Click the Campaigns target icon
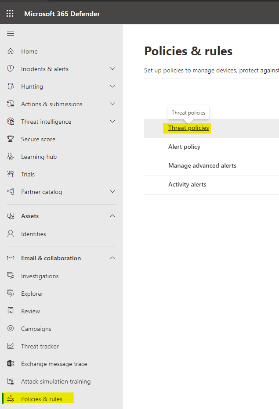This screenshot has height=409, width=279. pyautogui.click(x=11, y=328)
